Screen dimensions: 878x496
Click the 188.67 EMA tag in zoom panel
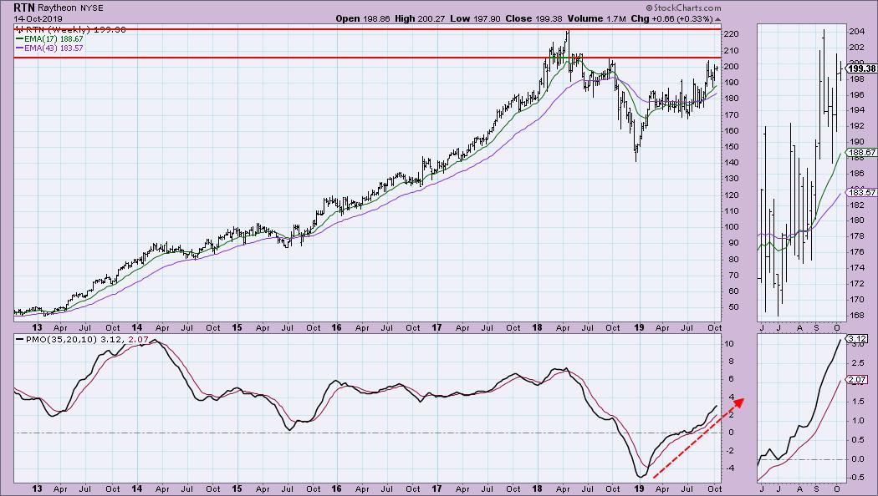862,152
